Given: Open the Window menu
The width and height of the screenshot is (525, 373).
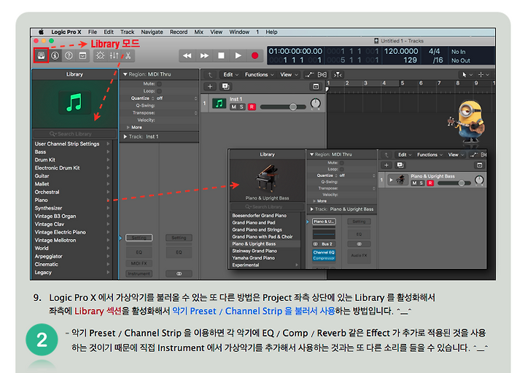Looking at the screenshot, I should pyautogui.click(x=239, y=32).
